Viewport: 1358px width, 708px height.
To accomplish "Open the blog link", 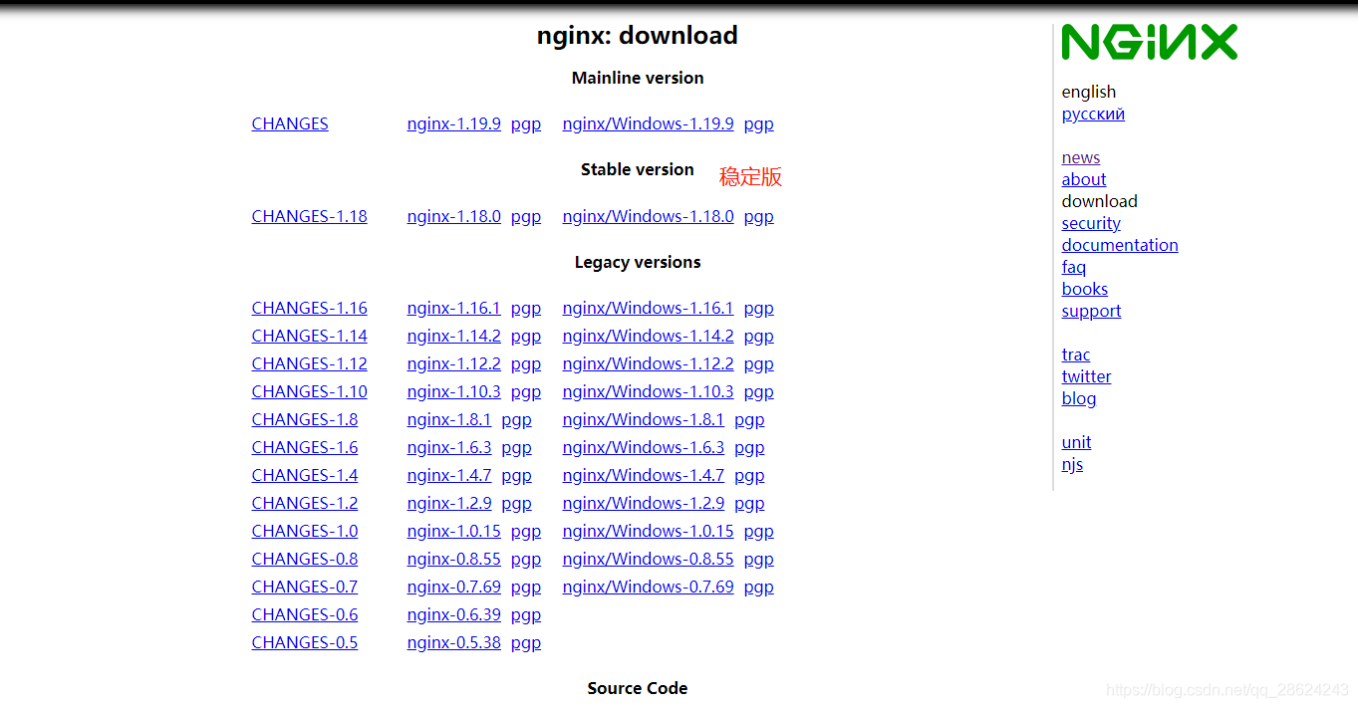I will pos(1079,398).
